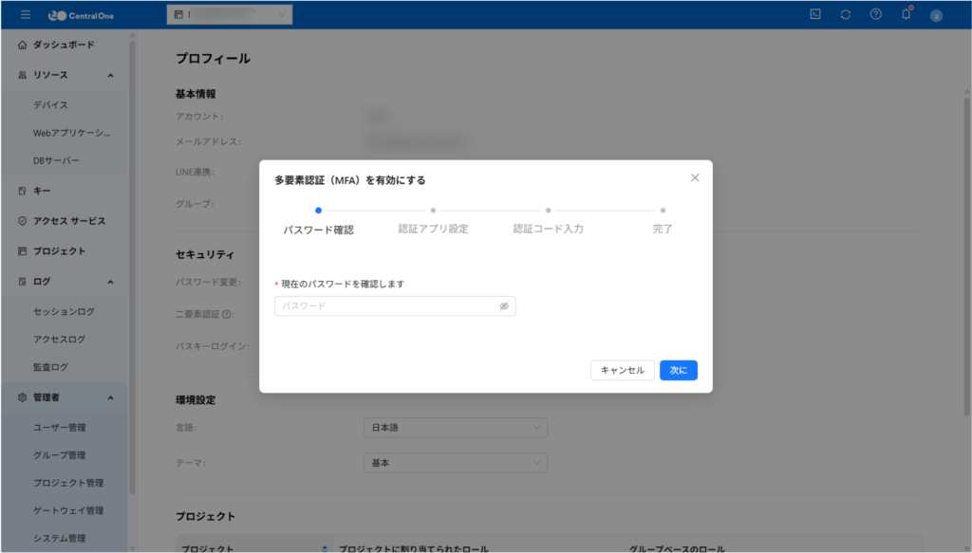Close the MFA dialog with X

click(695, 177)
